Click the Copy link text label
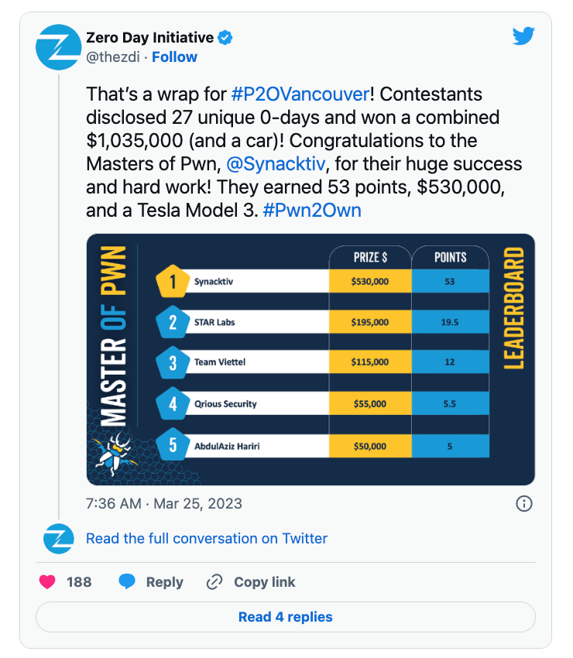The image size is (573, 658). tap(265, 582)
